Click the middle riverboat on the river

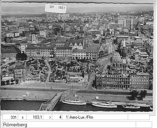(x=104, y=104)
